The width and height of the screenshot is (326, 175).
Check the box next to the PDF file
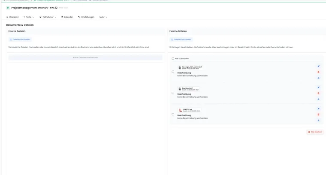[x=173, y=114]
